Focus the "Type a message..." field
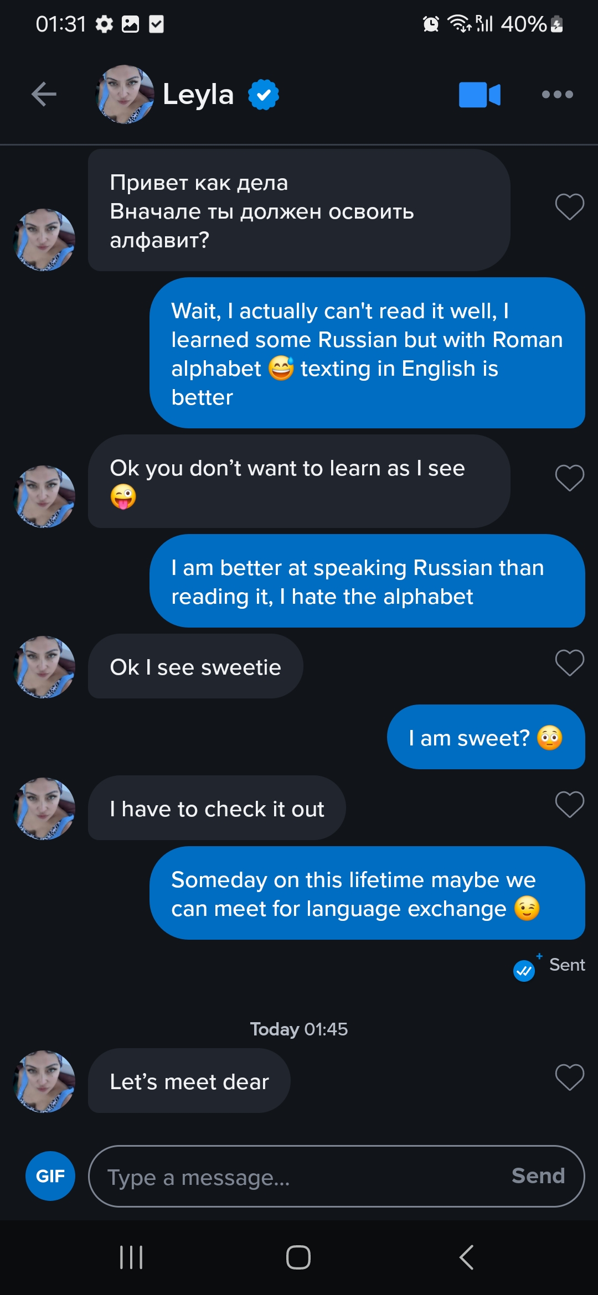This screenshot has height=1295, width=598. coord(299,1176)
